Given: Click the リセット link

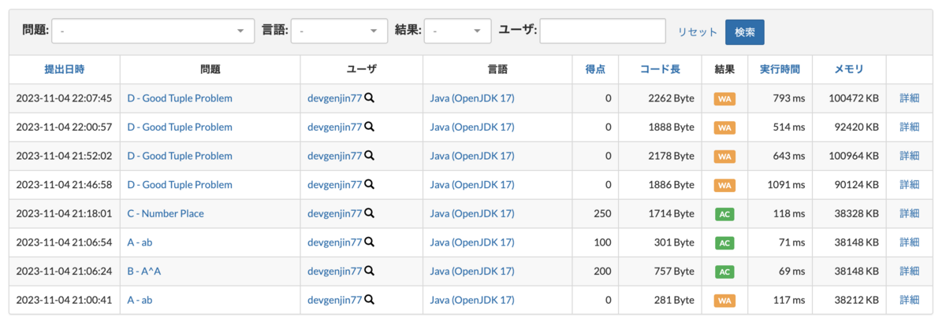Looking at the screenshot, I should click(698, 32).
